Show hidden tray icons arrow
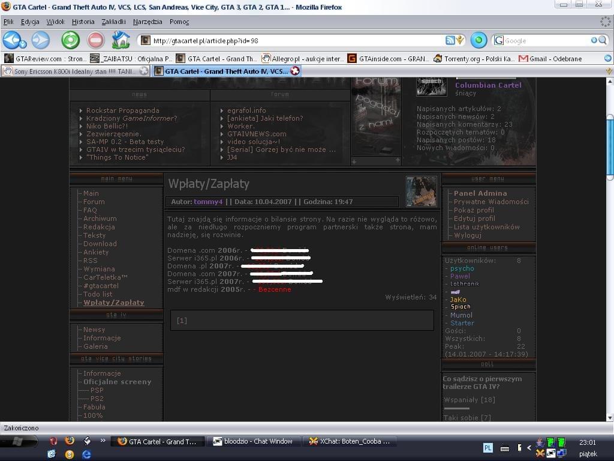Screen dimensions: 614x461 pyautogui.click(x=529, y=448)
